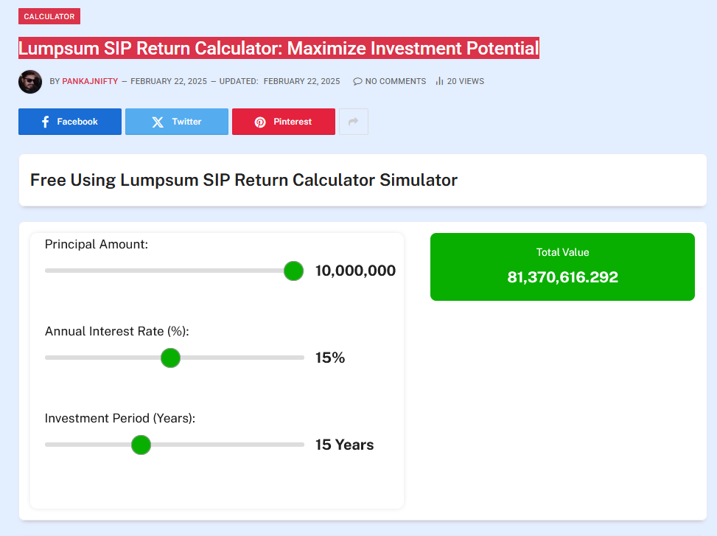Image resolution: width=717 pixels, height=536 pixels.
Task: Click the 20 VIEWS count text
Action: 466,81
